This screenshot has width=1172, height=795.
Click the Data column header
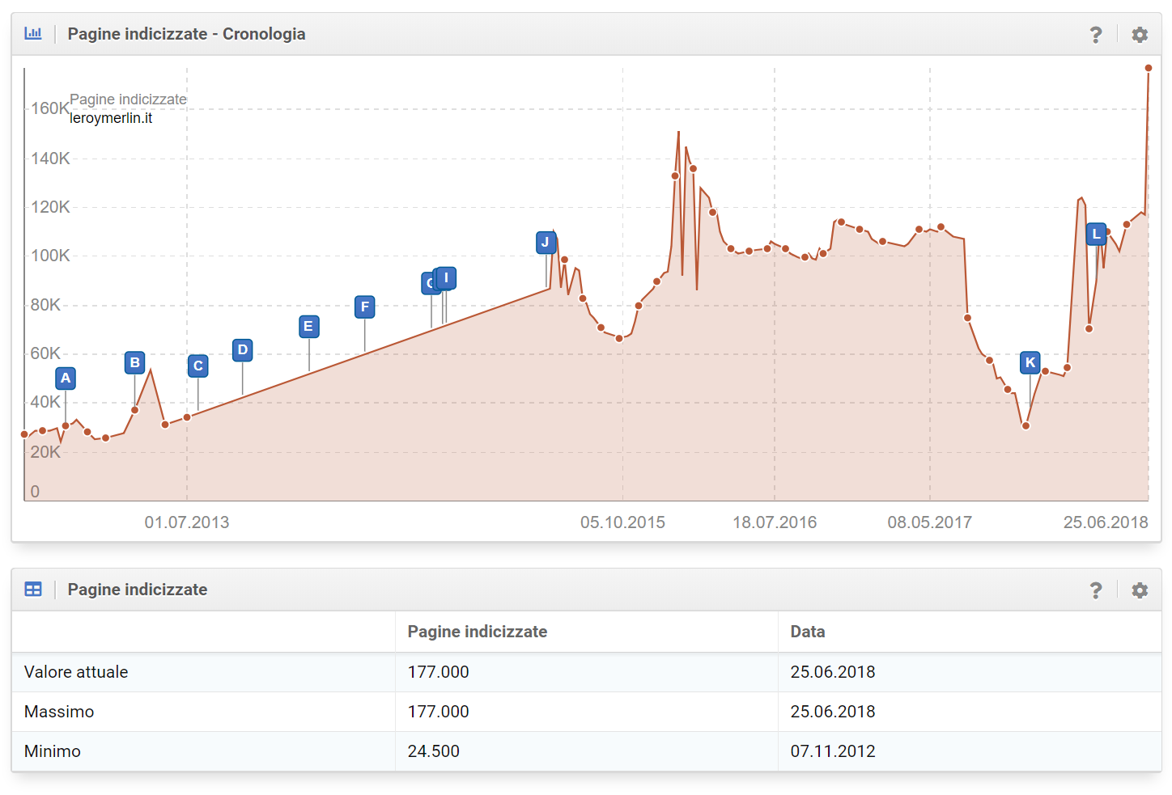(x=808, y=632)
